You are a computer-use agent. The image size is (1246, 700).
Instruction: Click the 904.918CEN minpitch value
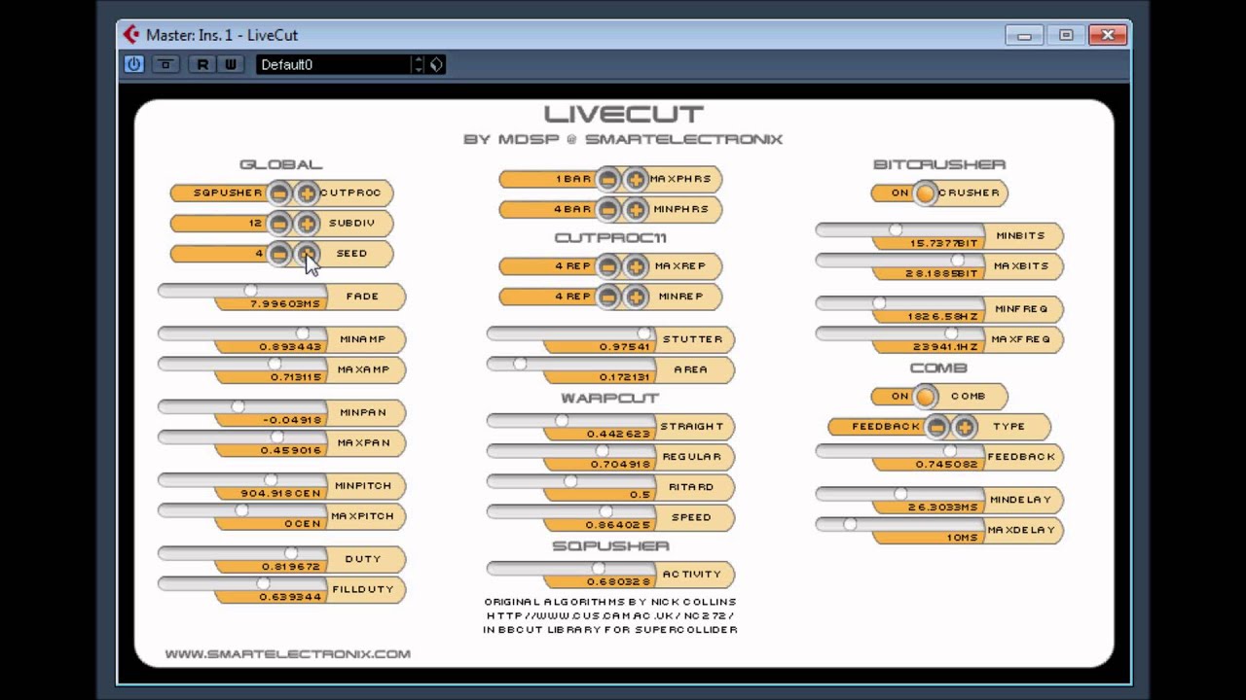pyautogui.click(x=280, y=493)
